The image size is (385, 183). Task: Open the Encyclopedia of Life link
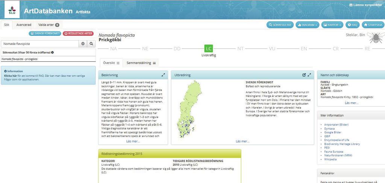coord(336,140)
